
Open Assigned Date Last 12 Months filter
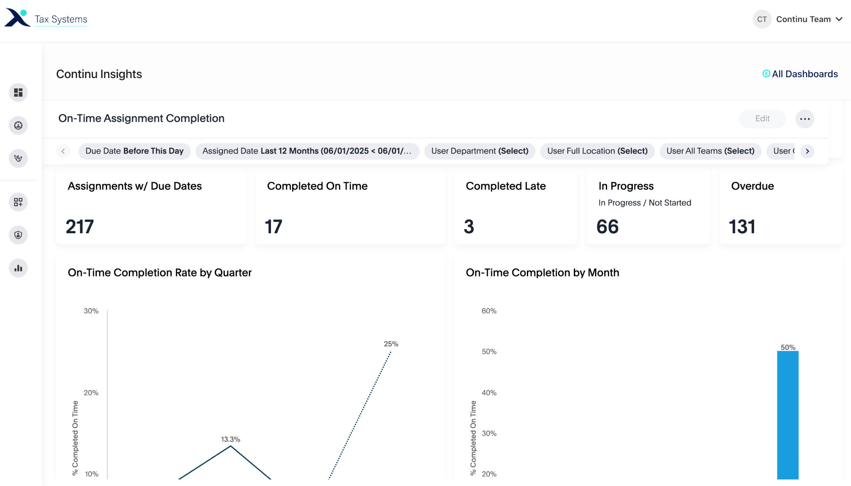click(x=307, y=151)
